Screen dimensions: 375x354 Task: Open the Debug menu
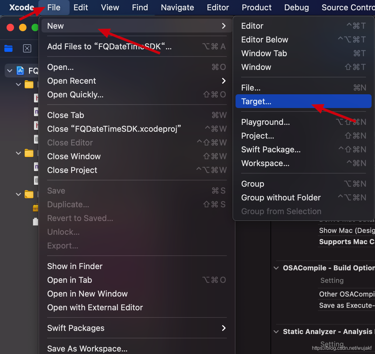point(296,7)
